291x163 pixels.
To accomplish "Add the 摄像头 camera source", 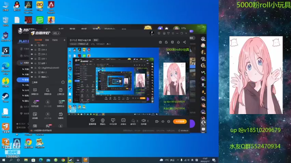I will [103, 122].
